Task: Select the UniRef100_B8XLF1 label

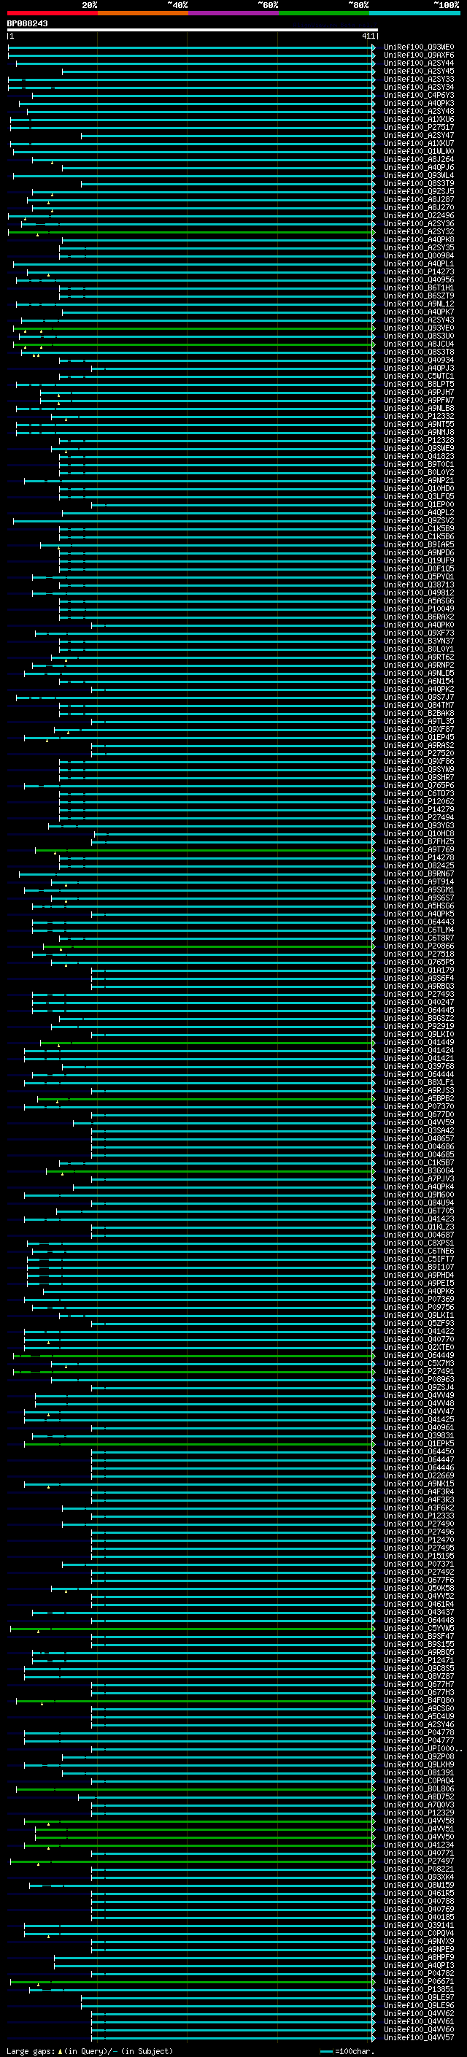Action: [418, 1083]
